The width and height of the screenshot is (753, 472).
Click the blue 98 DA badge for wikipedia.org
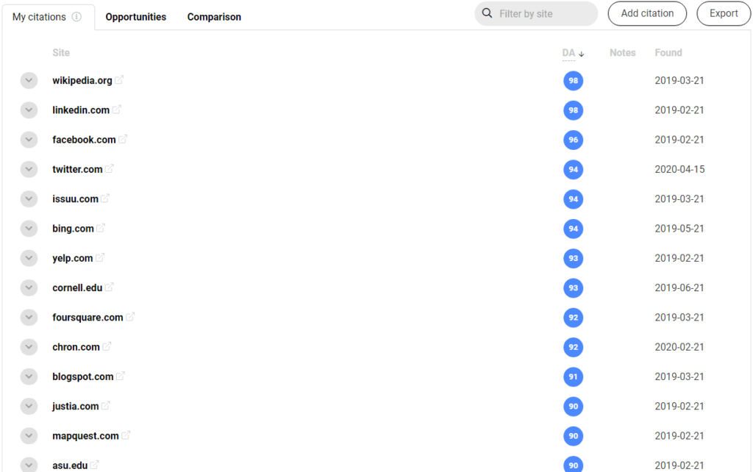pyautogui.click(x=574, y=81)
